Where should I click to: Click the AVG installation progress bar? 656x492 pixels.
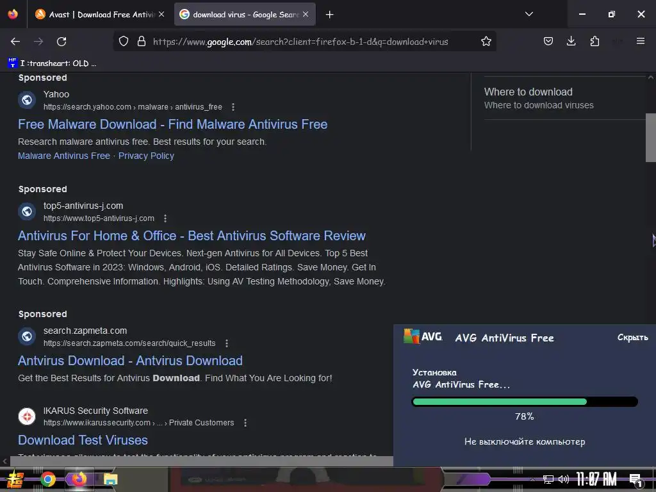(525, 402)
